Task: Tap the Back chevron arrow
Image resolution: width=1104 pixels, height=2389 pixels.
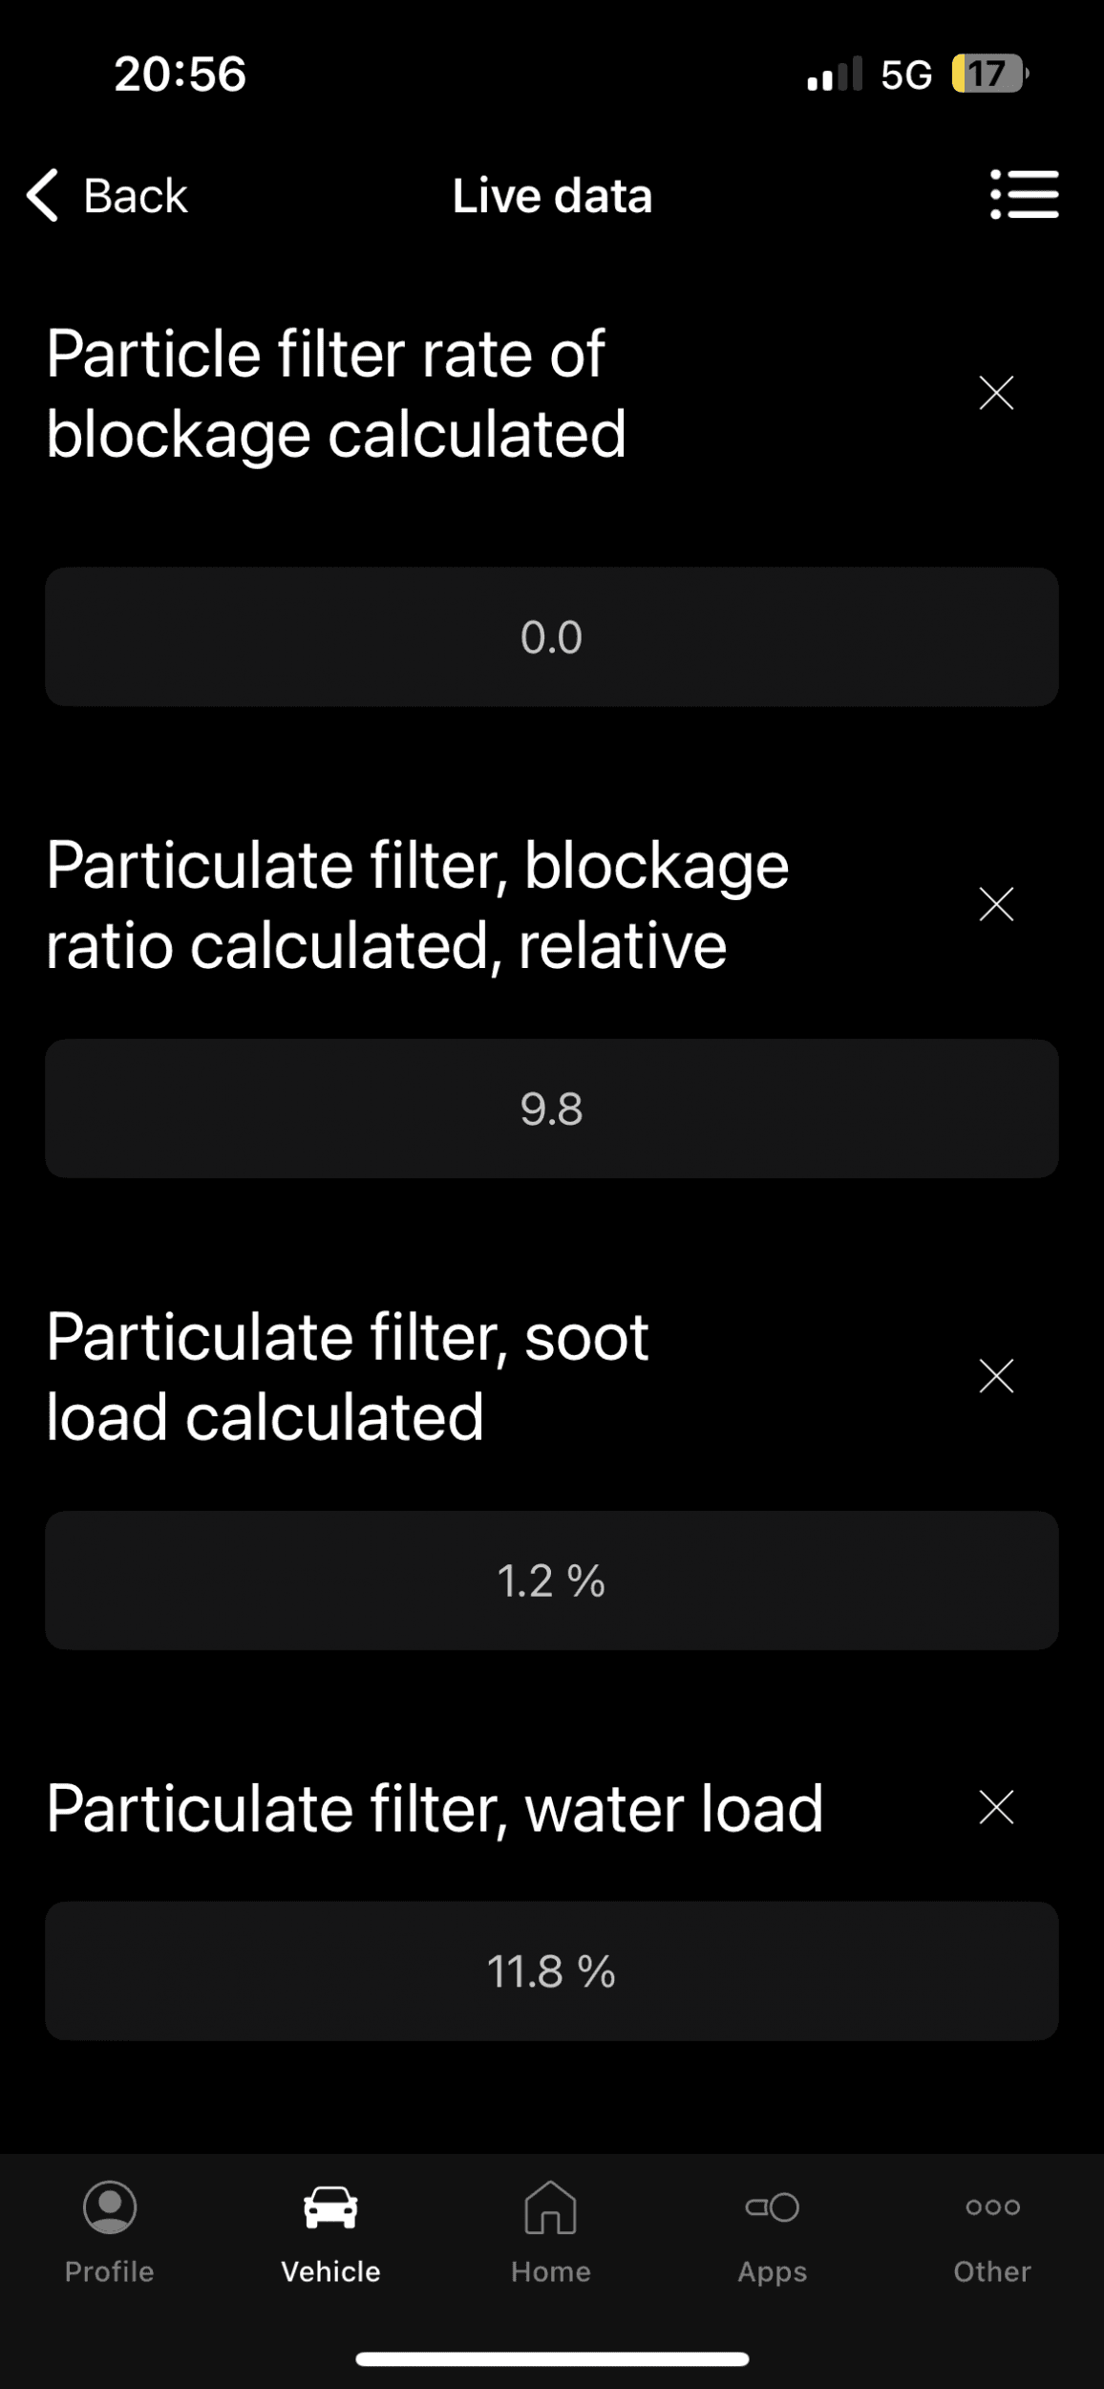Action: 43,196
